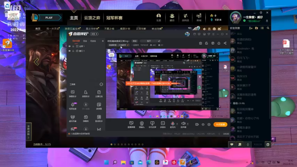Open the 虚拟形象 tool
The image size is (297, 167).
point(73,118)
